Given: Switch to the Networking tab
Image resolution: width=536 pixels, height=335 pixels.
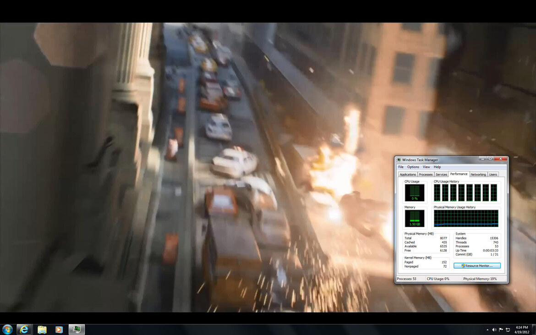Looking at the screenshot, I should click(x=478, y=174).
